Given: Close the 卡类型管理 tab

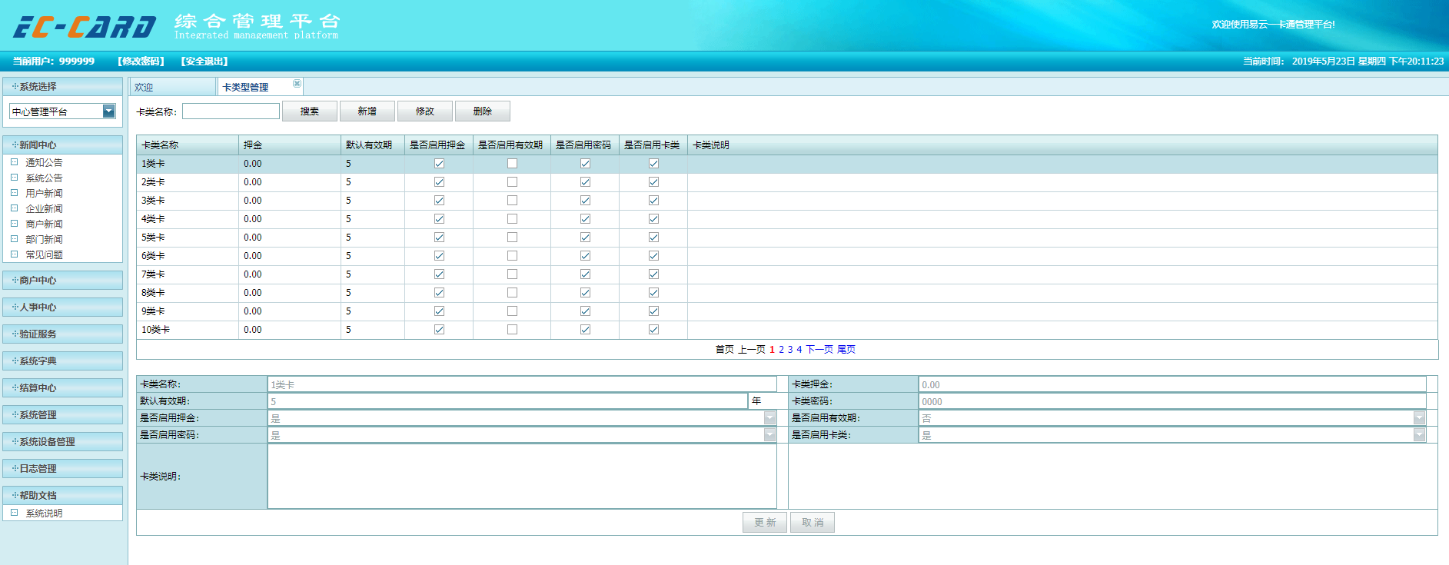Looking at the screenshot, I should click(297, 84).
